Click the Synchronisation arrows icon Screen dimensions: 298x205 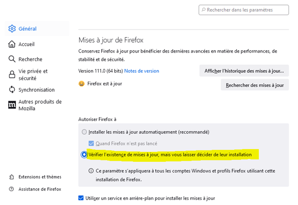click(x=12, y=90)
